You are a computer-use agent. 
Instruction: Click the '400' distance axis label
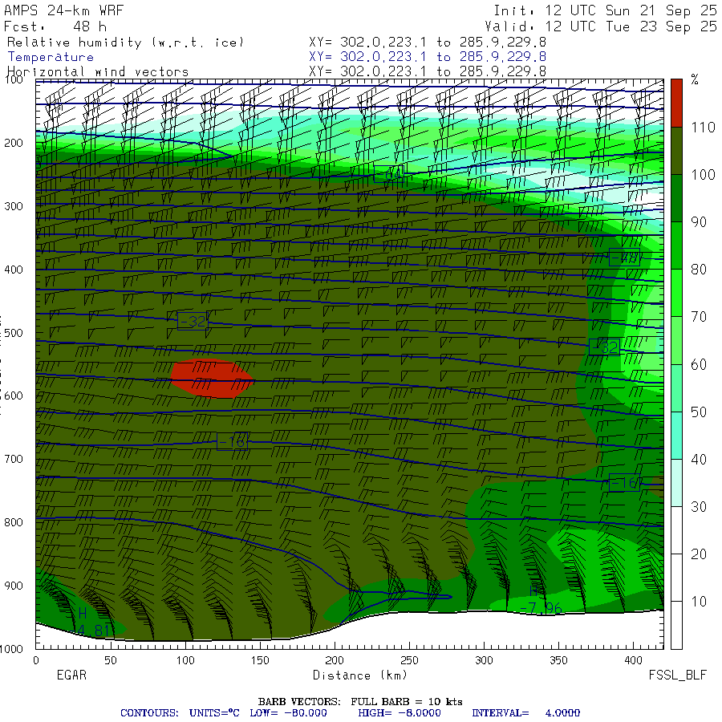coord(633,660)
